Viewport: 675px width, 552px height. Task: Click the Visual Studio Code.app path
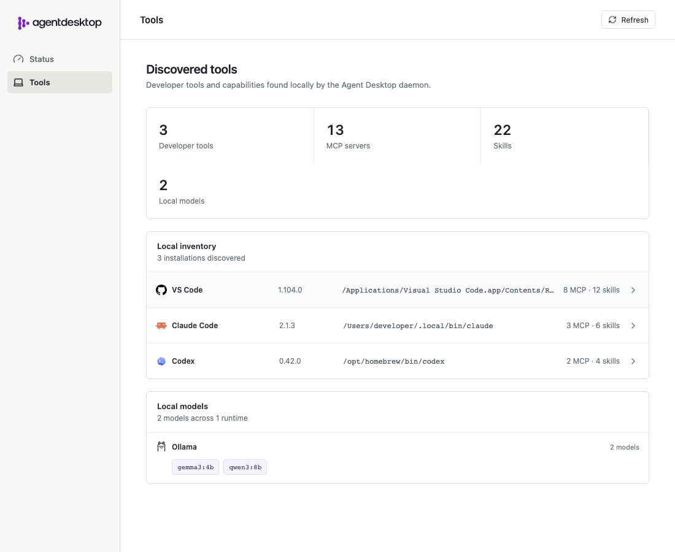pyautogui.click(x=448, y=290)
